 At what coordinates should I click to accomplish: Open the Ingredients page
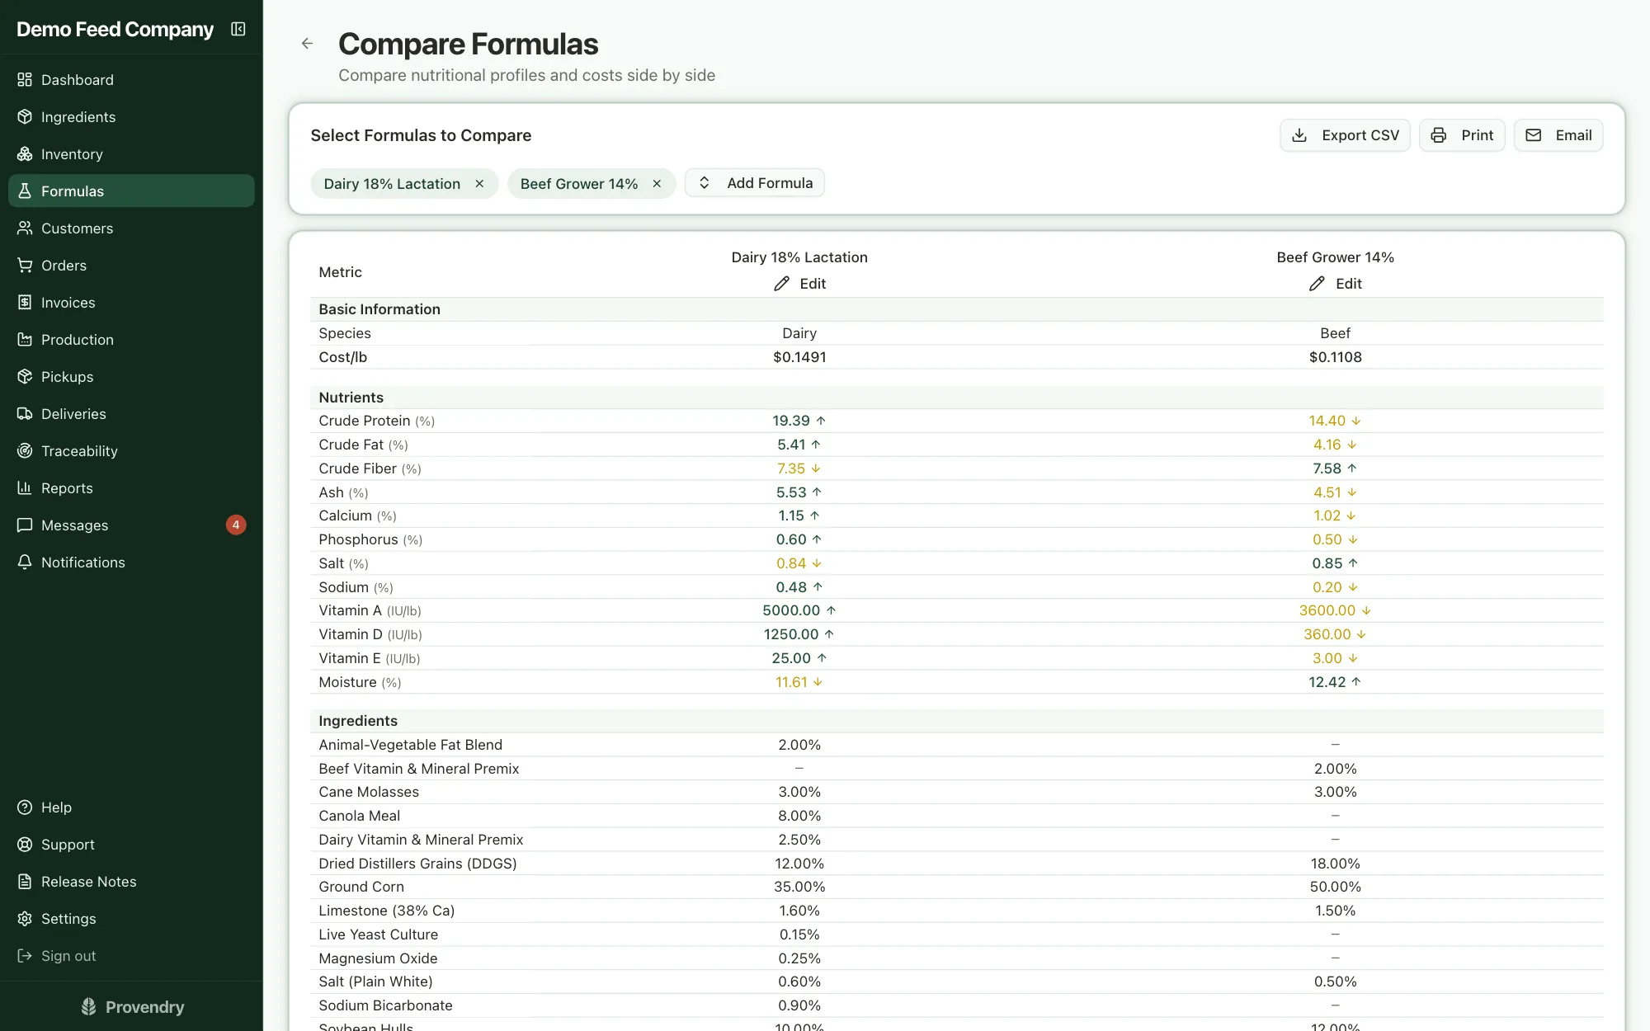131,116
